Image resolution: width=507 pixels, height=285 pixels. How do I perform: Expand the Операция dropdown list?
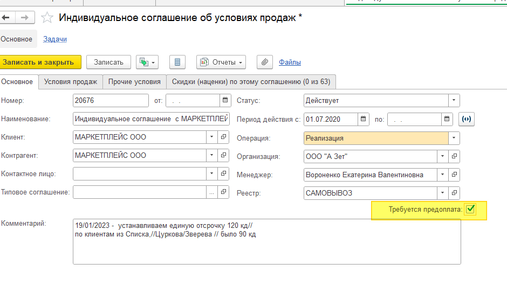click(x=455, y=138)
